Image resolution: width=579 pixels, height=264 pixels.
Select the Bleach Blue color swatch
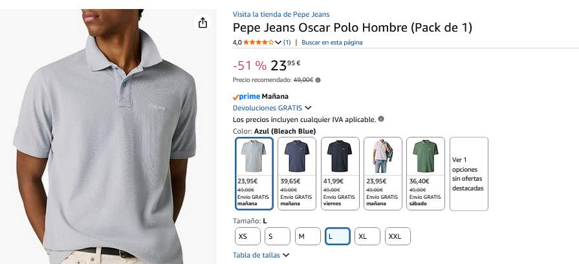pyautogui.click(x=254, y=174)
